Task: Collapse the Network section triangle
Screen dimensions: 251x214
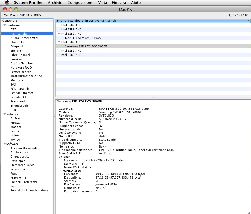Action: point(5,114)
